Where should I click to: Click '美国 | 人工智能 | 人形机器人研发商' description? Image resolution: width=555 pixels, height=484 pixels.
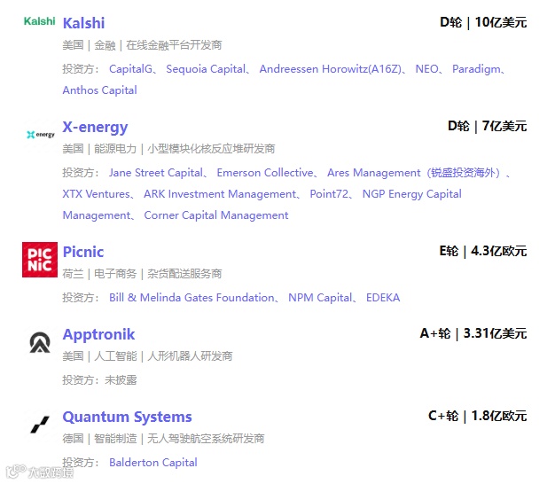tap(147, 356)
